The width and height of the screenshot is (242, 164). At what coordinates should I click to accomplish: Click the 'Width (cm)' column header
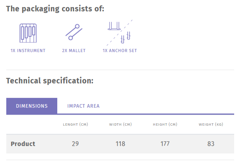120,124
